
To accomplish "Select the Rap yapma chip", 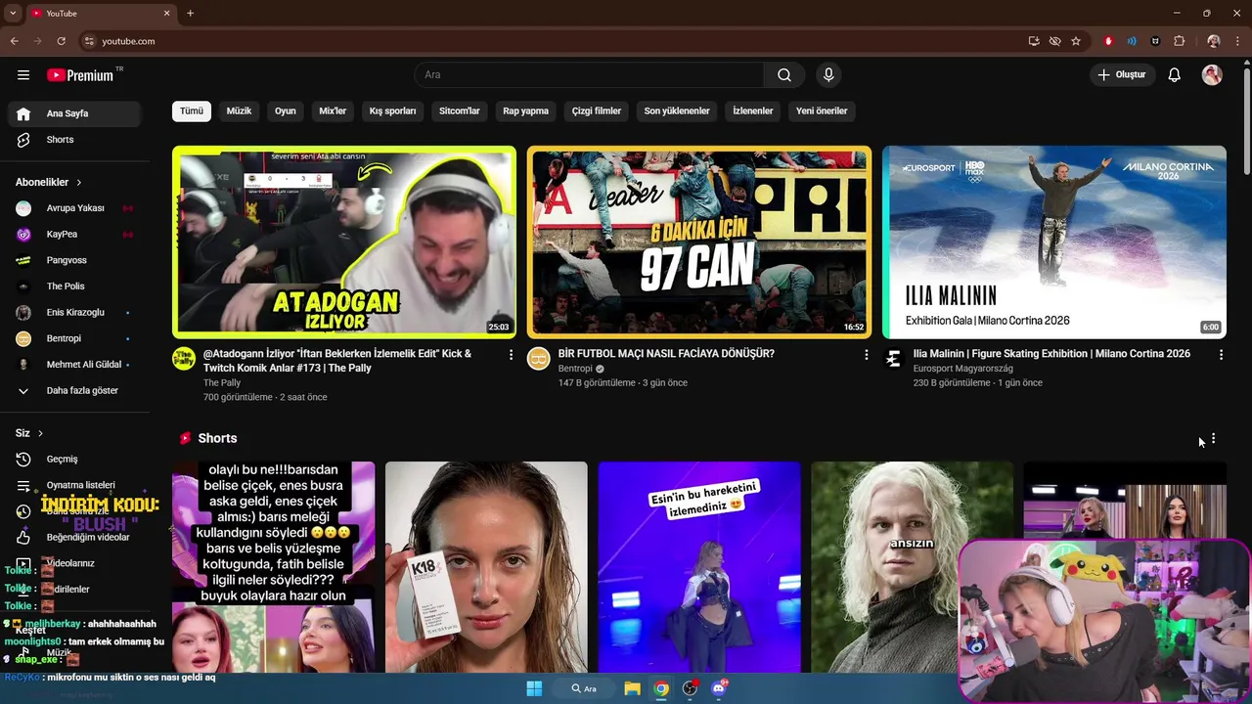I will (526, 111).
